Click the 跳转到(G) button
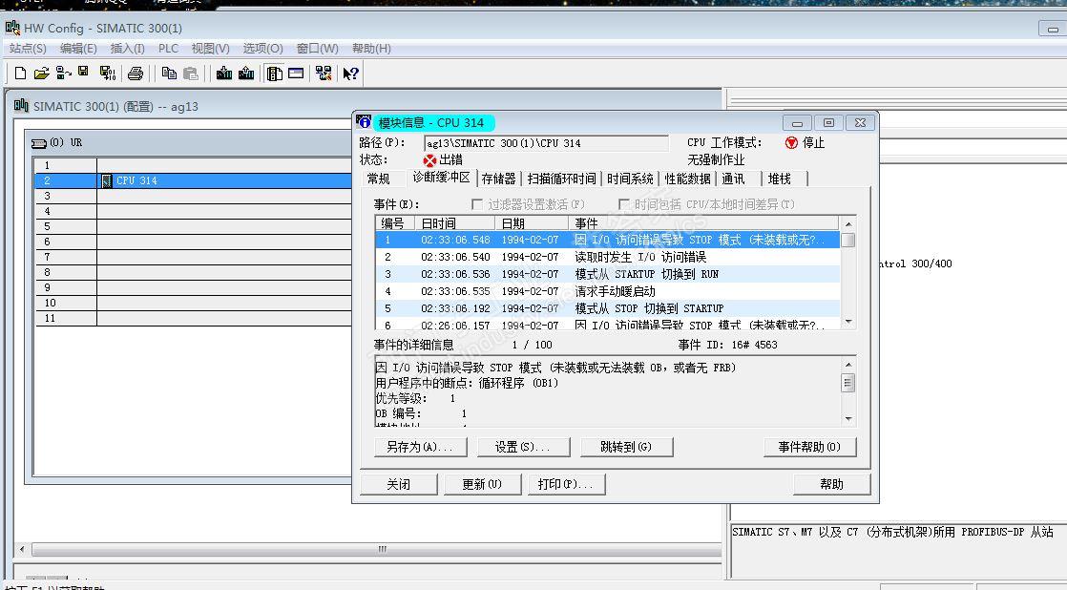This screenshot has width=1067, height=590. [x=626, y=447]
